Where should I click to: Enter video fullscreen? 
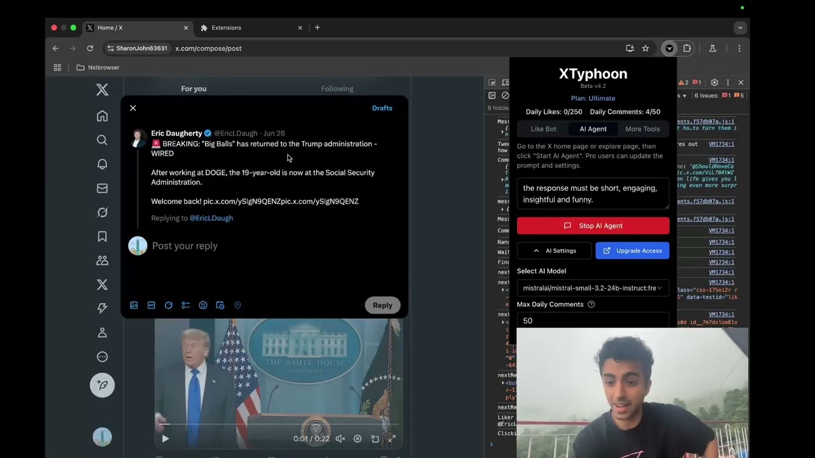point(392,438)
